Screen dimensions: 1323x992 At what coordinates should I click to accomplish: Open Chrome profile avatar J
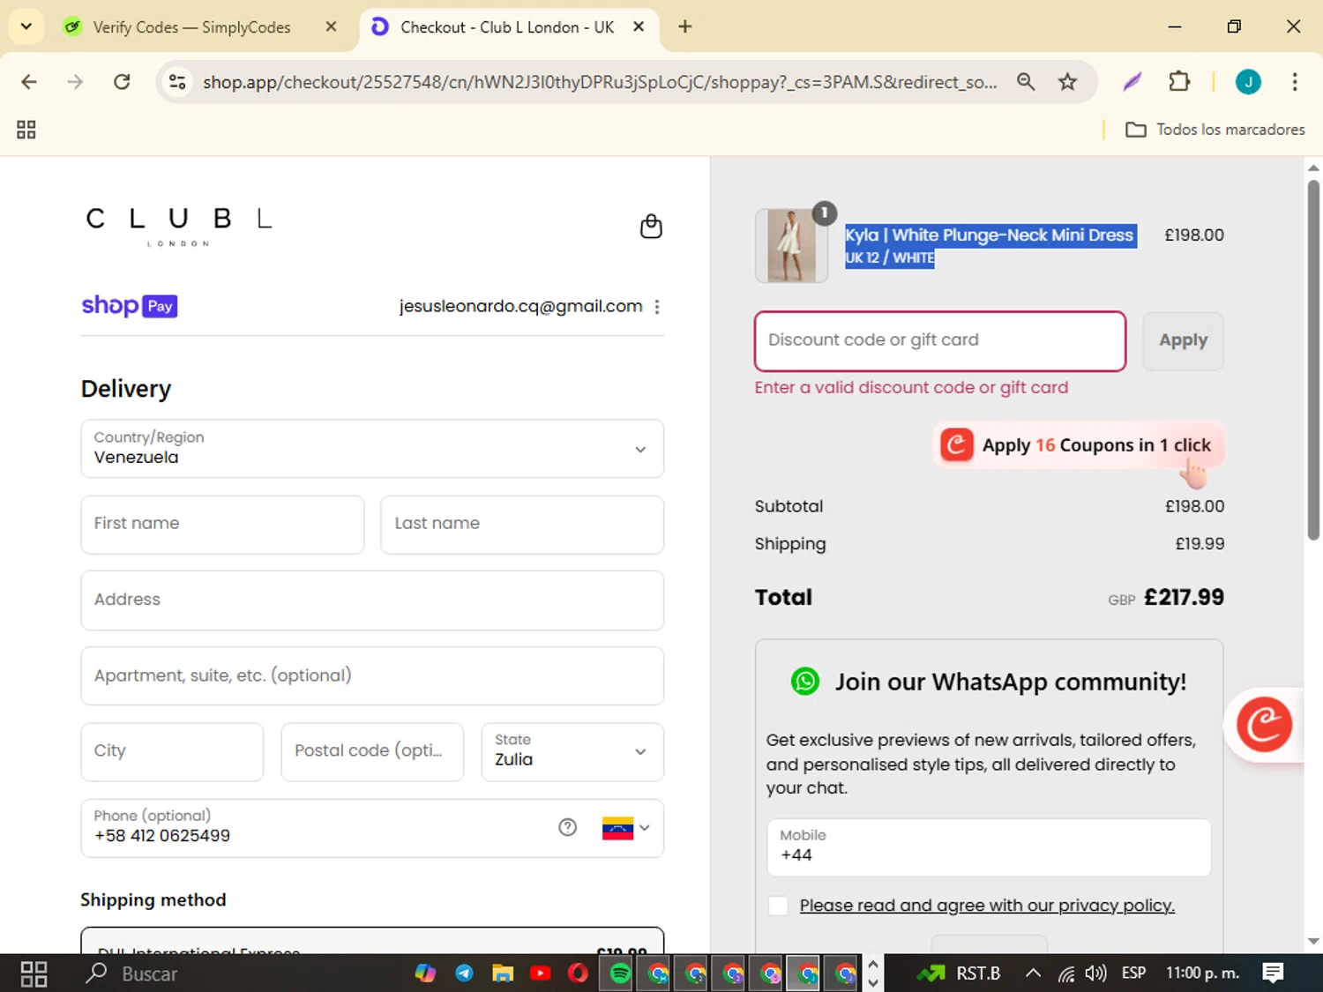coord(1248,82)
